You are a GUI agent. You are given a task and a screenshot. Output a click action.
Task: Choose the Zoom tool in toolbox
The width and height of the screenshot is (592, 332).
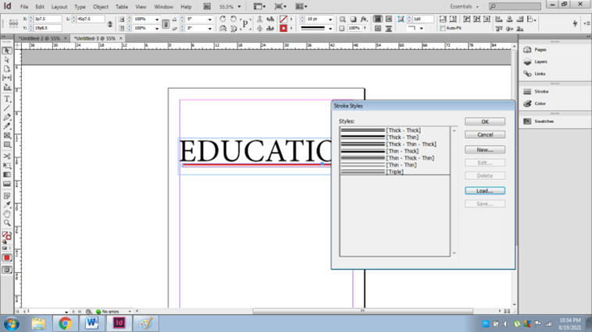tap(7, 223)
